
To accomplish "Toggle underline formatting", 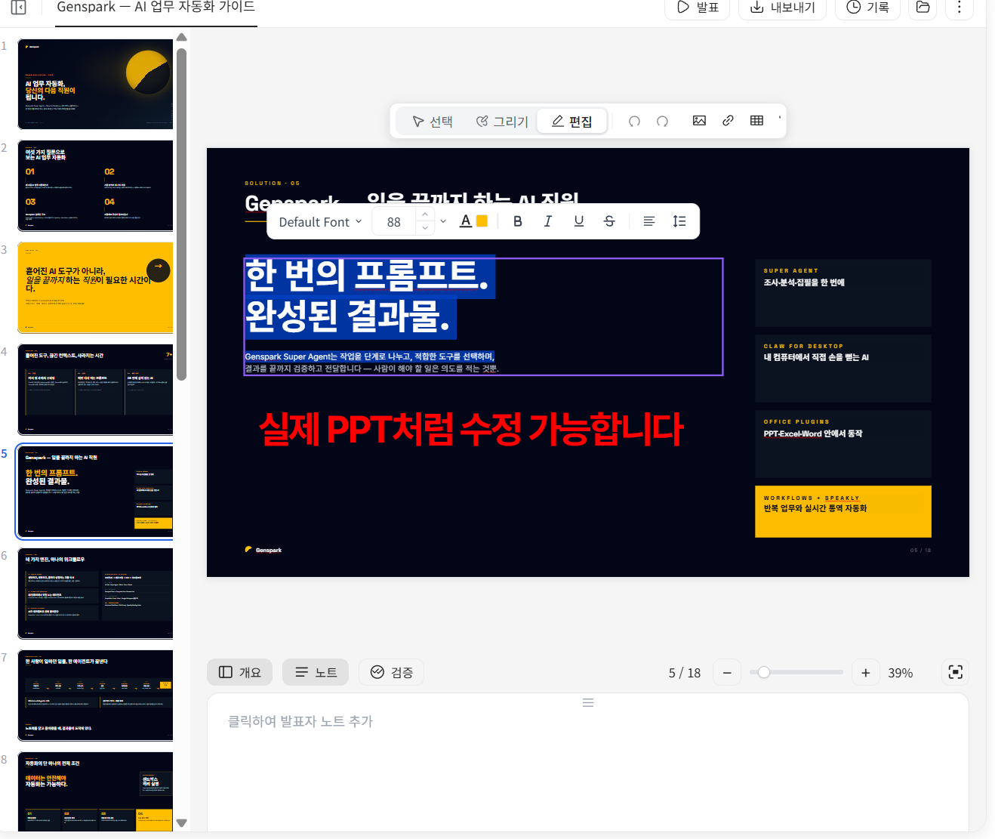I will click(x=579, y=221).
